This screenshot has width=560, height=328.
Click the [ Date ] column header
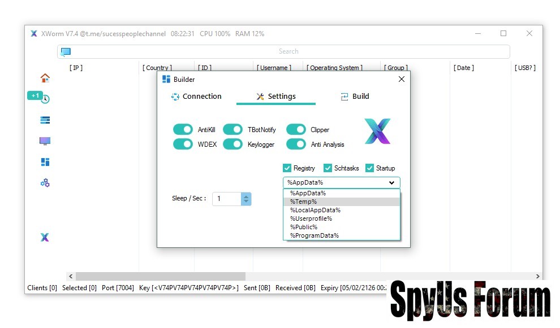[x=463, y=68]
